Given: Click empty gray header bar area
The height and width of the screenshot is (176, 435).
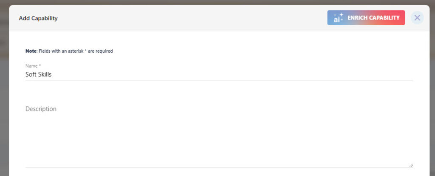Looking at the screenshot, I should click(192, 18).
